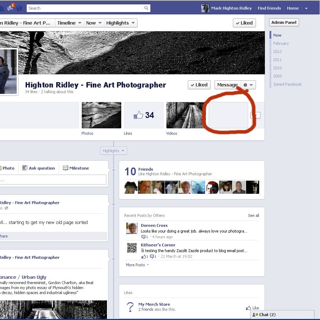Screen dimensions: 320x320
Task: Click the Milestone book icon
Action: [65, 168]
